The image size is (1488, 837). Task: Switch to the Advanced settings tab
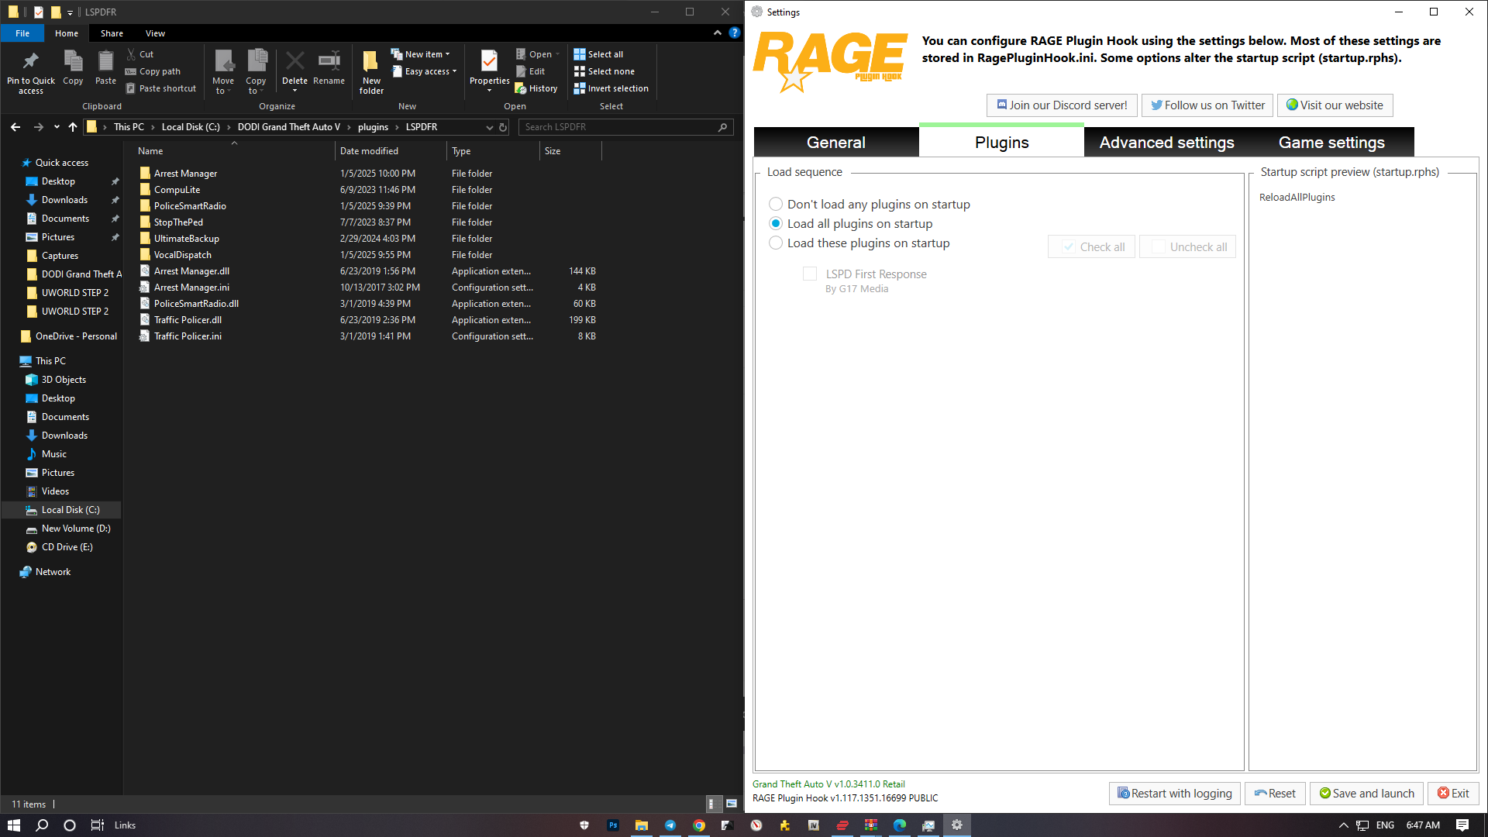click(1166, 143)
